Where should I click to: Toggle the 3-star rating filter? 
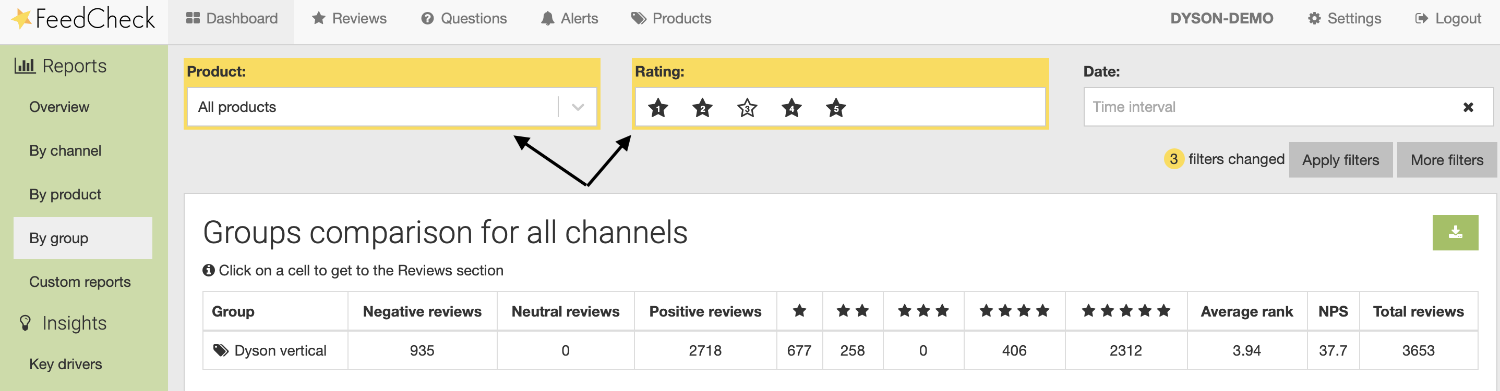747,107
